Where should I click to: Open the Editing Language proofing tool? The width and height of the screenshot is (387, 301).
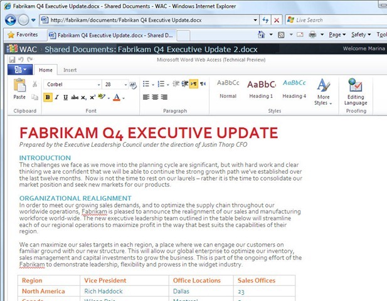356,92
